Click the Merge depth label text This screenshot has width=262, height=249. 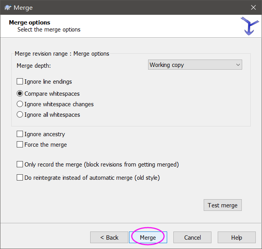34,65
